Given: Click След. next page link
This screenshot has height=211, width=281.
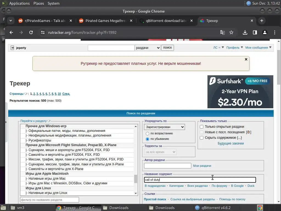Looking at the screenshot, I should pyautogui.click(x=66, y=94).
